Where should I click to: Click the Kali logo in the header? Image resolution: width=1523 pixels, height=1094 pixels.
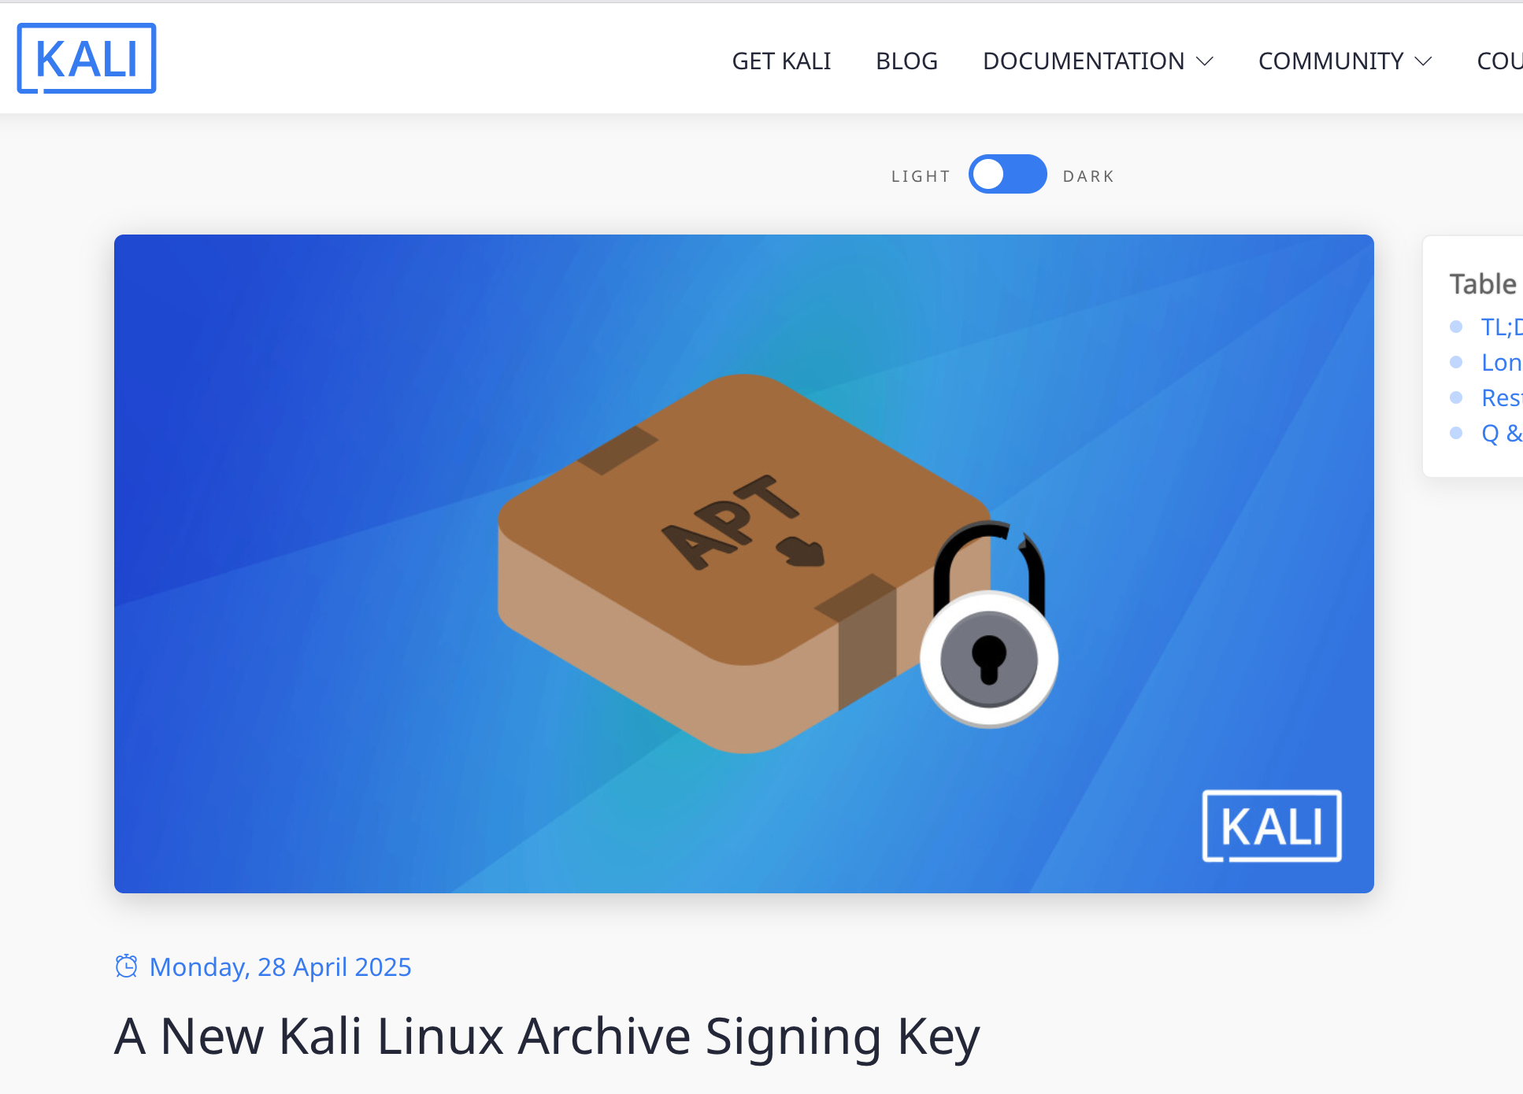(x=87, y=58)
